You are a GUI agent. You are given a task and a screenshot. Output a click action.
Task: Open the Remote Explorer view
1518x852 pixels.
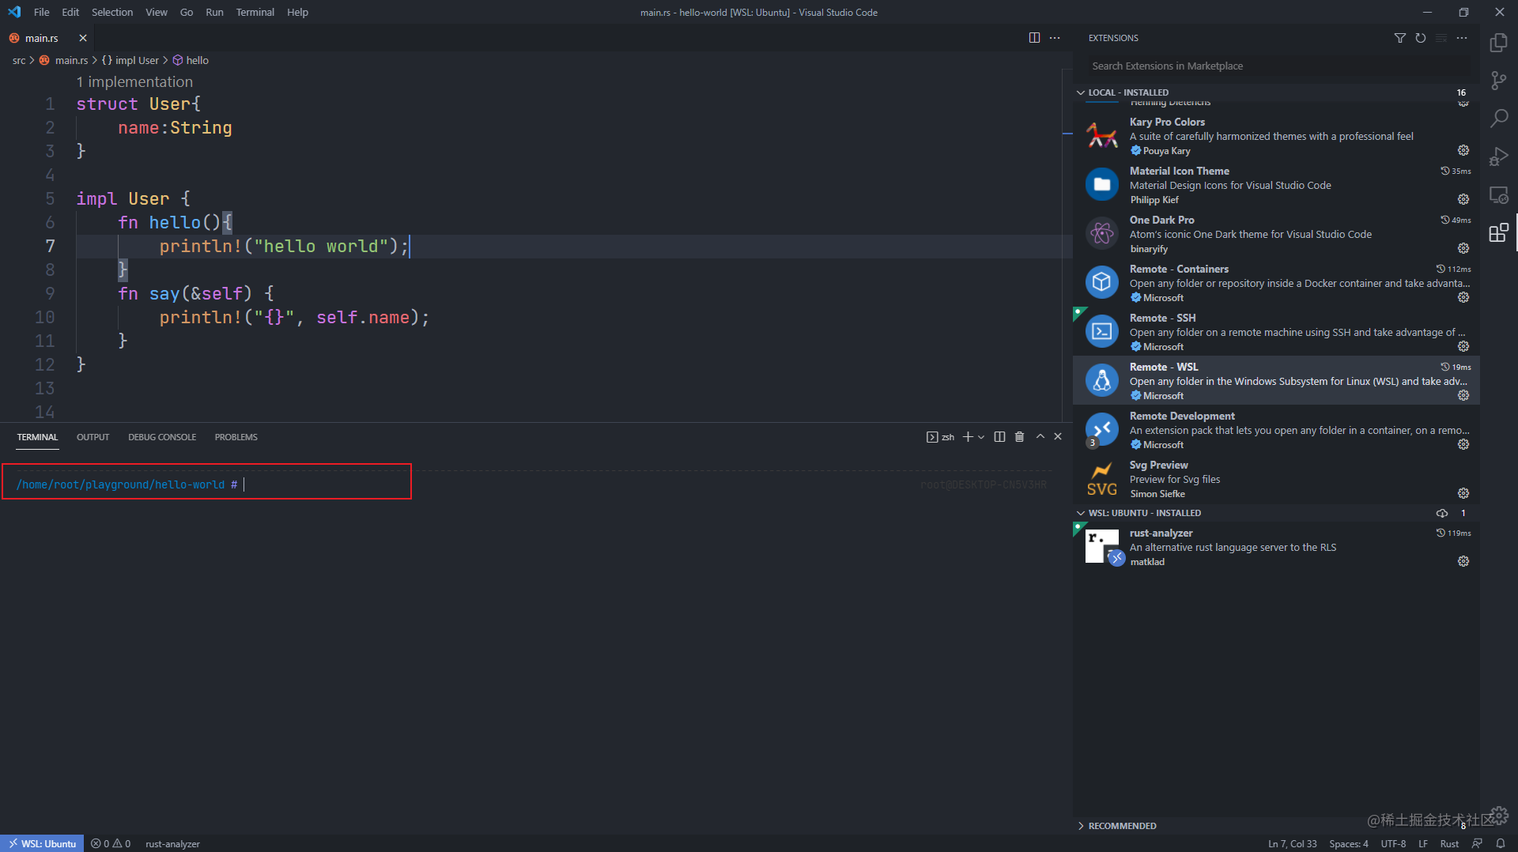click(x=1499, y=195)
